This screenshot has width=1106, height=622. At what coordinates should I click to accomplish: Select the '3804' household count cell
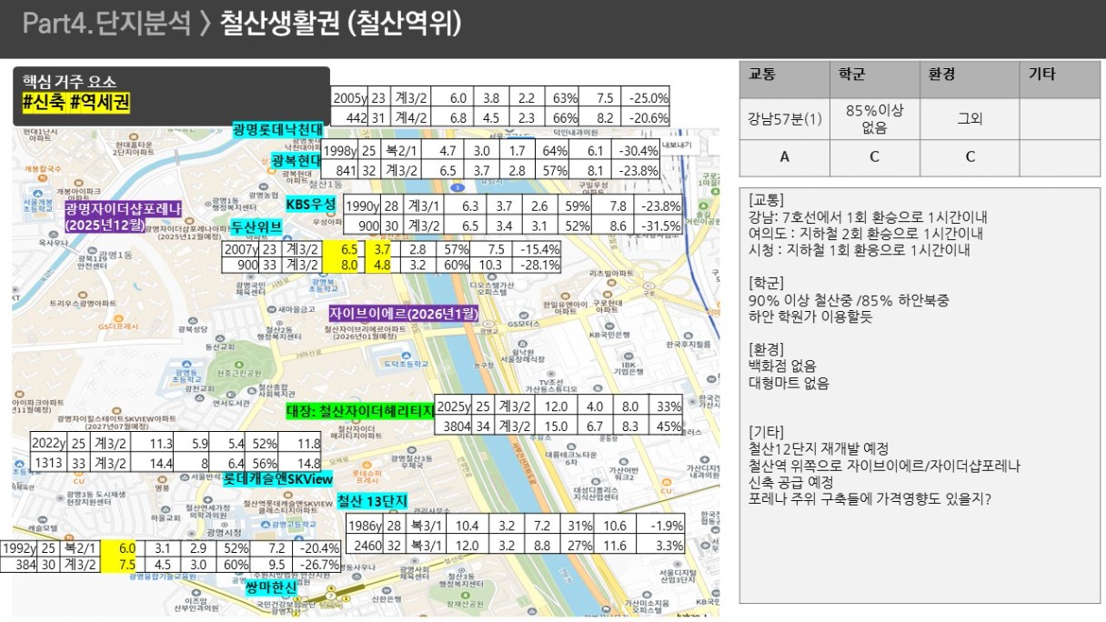pos(453,426)
